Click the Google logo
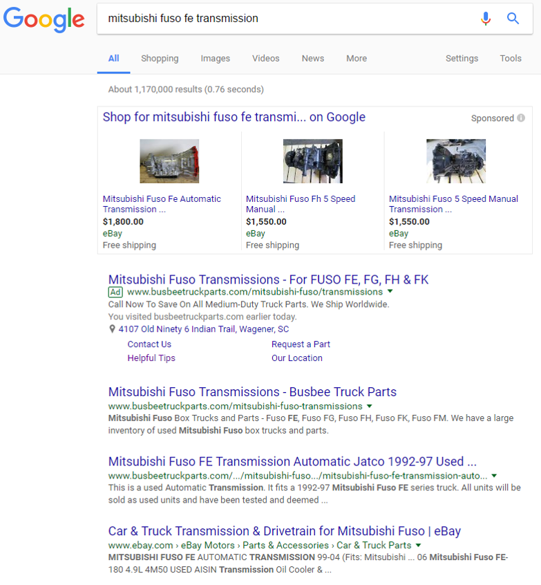Image resolution: width=541 pixels, height=585 pixels. point(44,19)
